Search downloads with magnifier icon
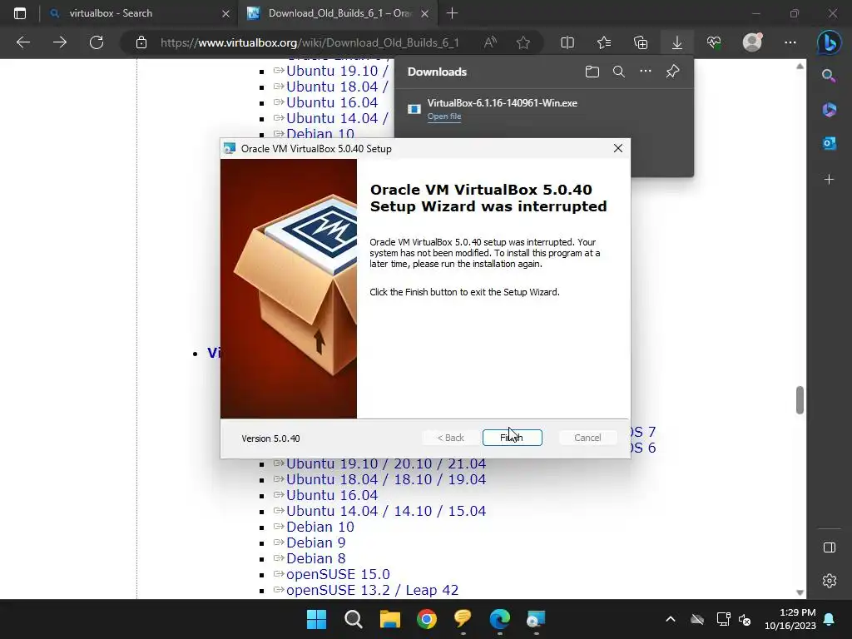852x639 pixels. (x=618, y=72)
